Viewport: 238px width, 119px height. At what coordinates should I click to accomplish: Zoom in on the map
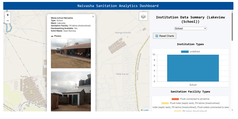[8, 15]
